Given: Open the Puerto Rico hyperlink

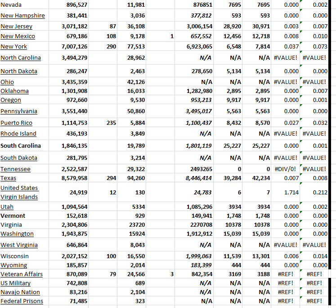Looking at the screenshot, I should coord(17,123).
